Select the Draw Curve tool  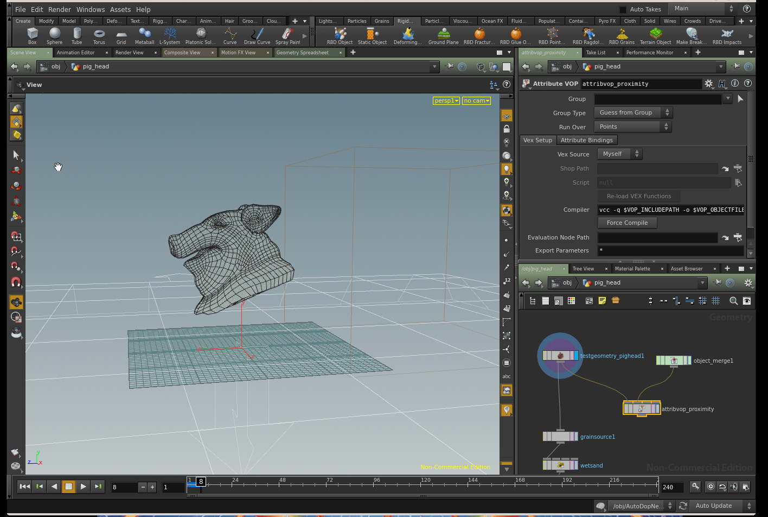tap(257, 36)
